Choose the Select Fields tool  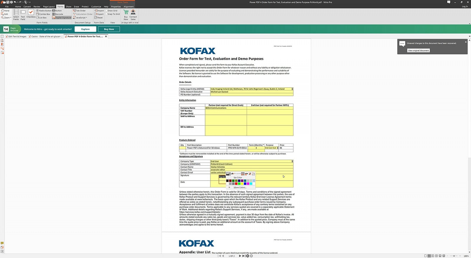pyautogui.click(x=16, y=15)
